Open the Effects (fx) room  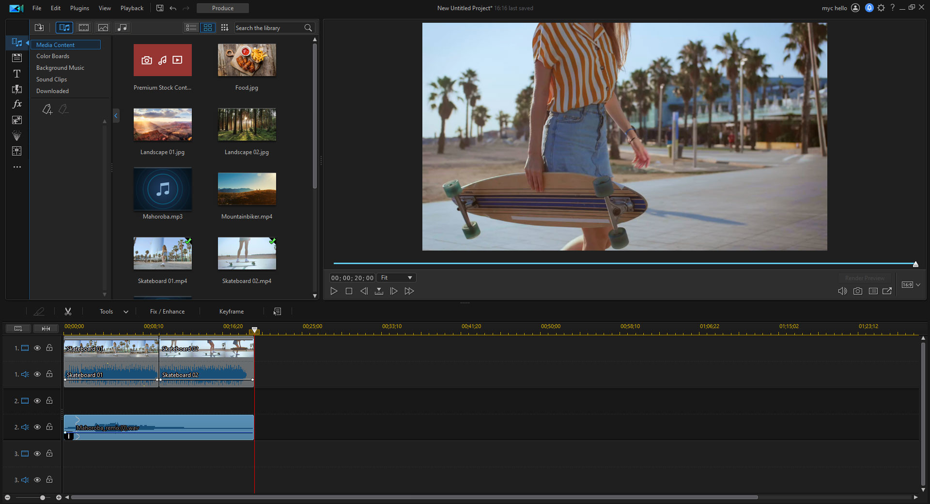tap(17, 104)
